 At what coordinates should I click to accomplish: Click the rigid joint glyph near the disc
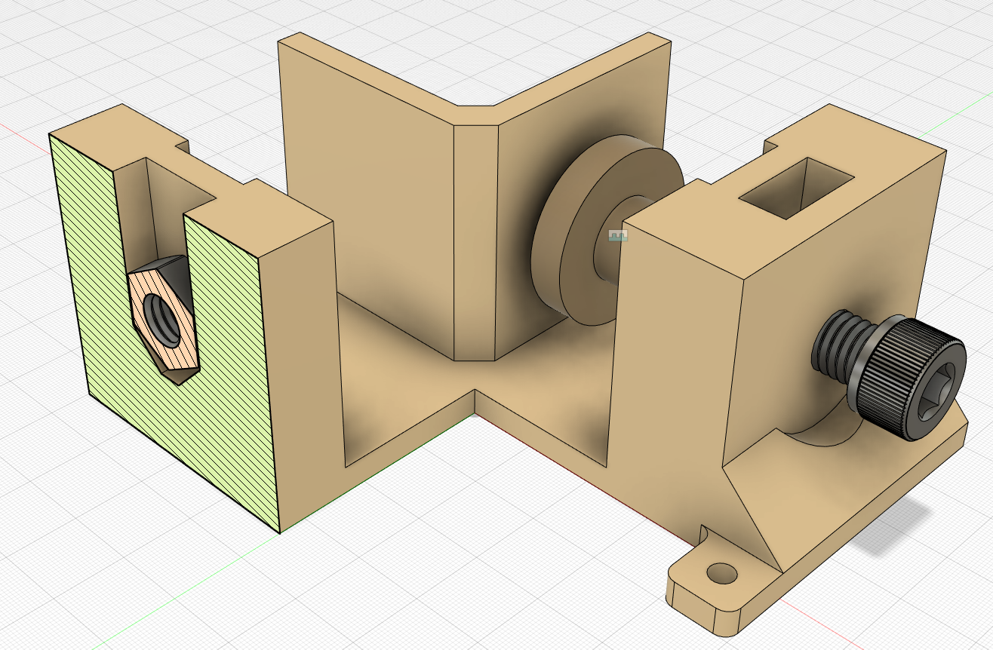pyautogui.click(x=618, y=237)
